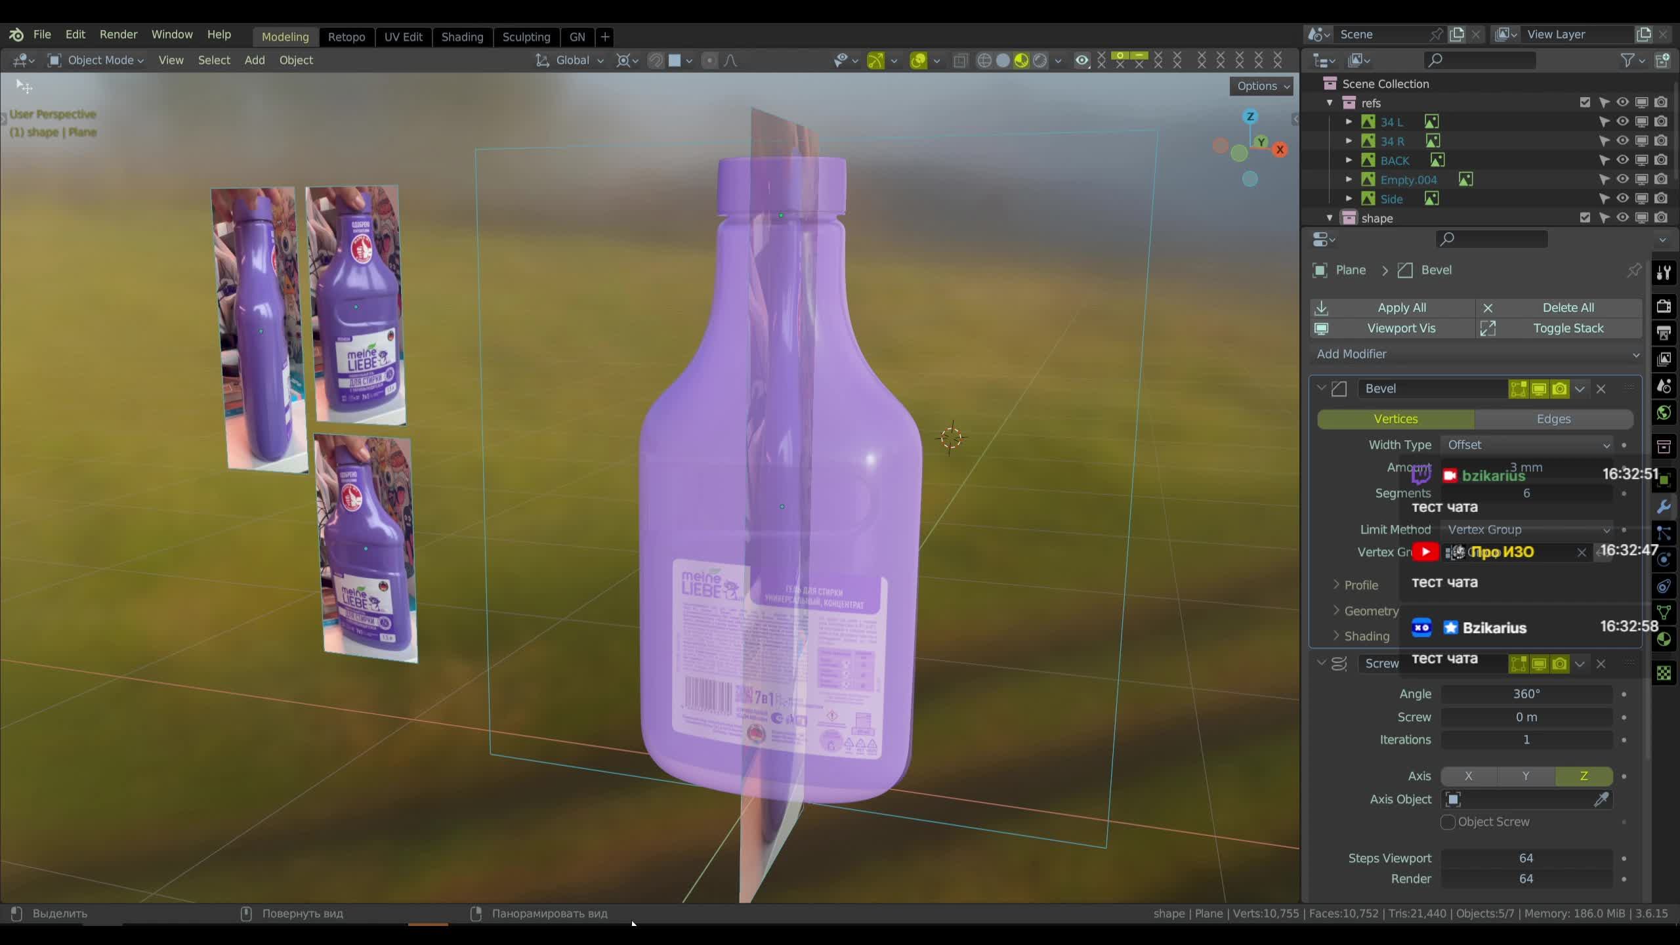Hide the BACK empty with its eye toggle

pyautogui.click(x=1621, y=160)
